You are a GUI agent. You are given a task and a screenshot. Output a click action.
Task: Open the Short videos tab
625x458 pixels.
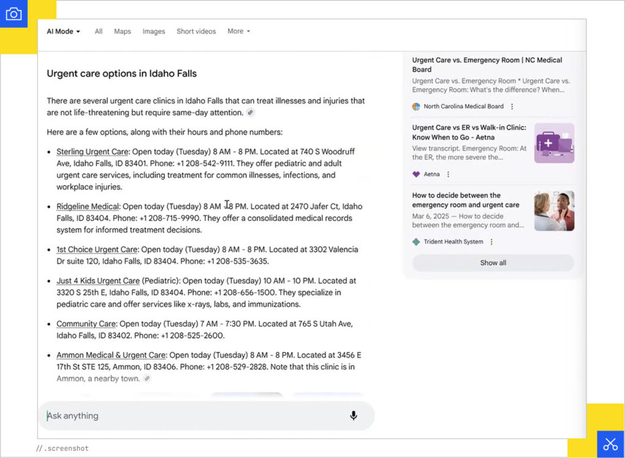click(196, 31)
